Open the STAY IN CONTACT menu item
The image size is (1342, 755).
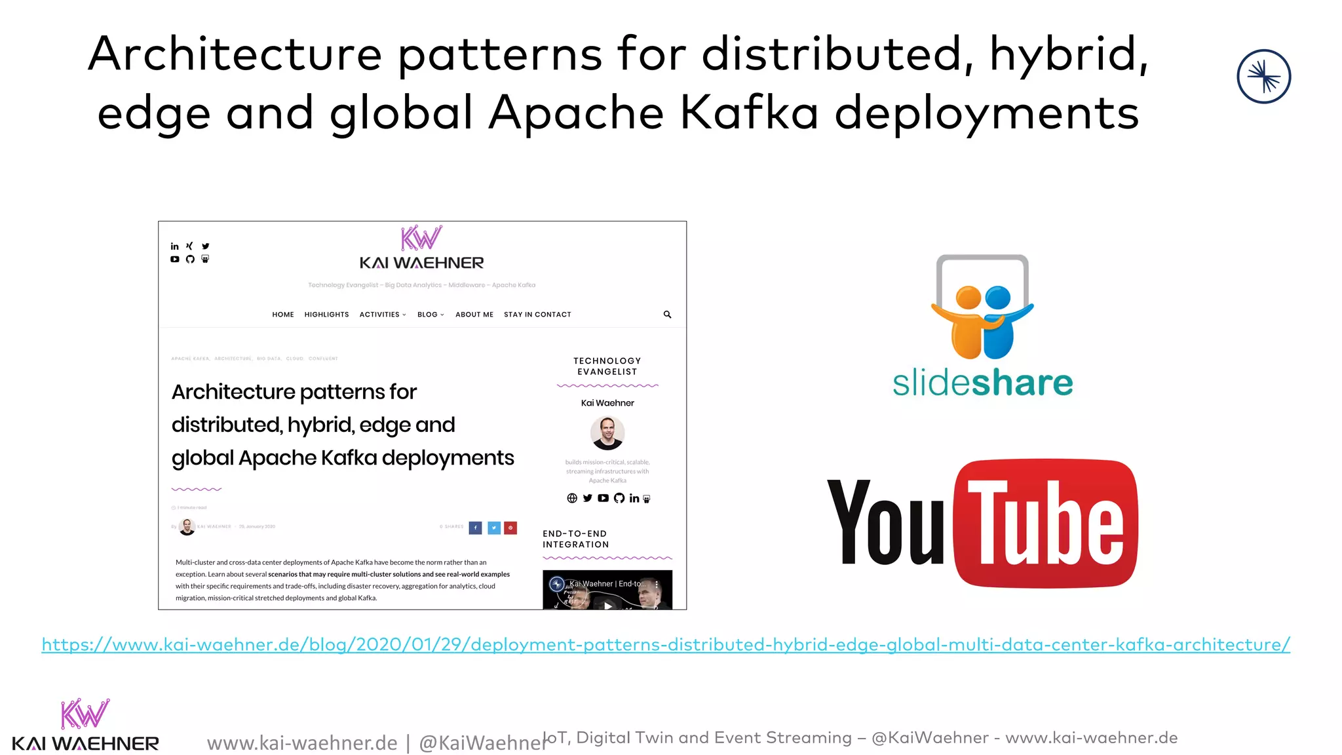(x=537, y=315)
